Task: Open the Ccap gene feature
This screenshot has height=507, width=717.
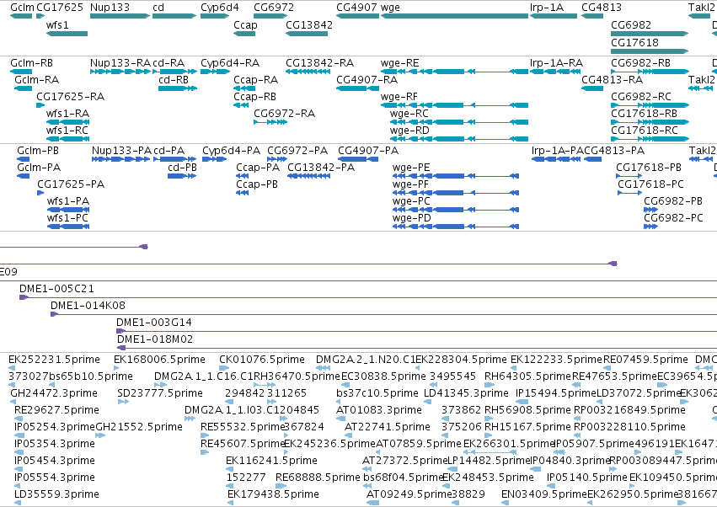Action: [244, 34]
